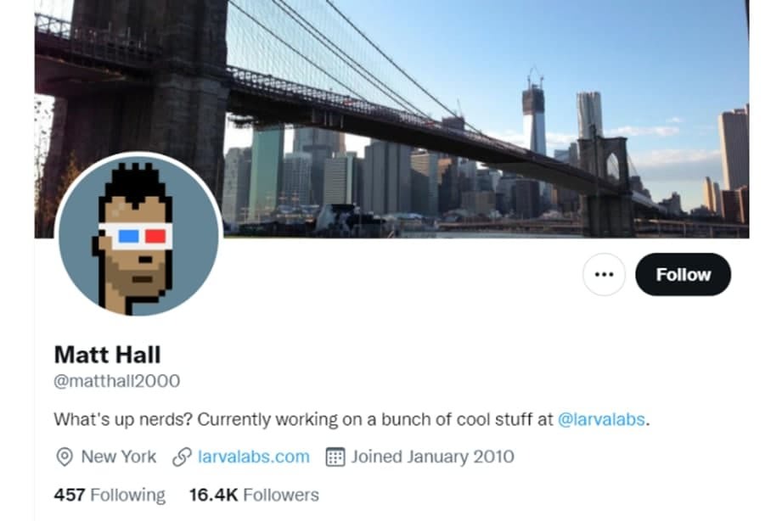Open the 457 Following list
The image size is (782, 521).
(x=110, y=495)
